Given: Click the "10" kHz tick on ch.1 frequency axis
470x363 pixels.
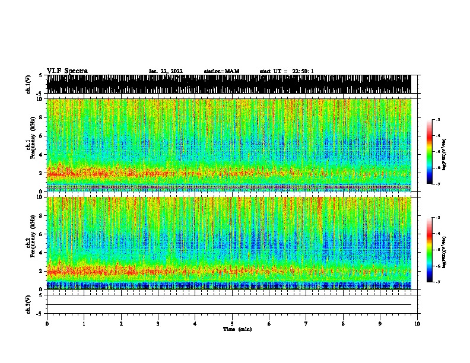Looking at the screenshot, I should pos(40,99).
